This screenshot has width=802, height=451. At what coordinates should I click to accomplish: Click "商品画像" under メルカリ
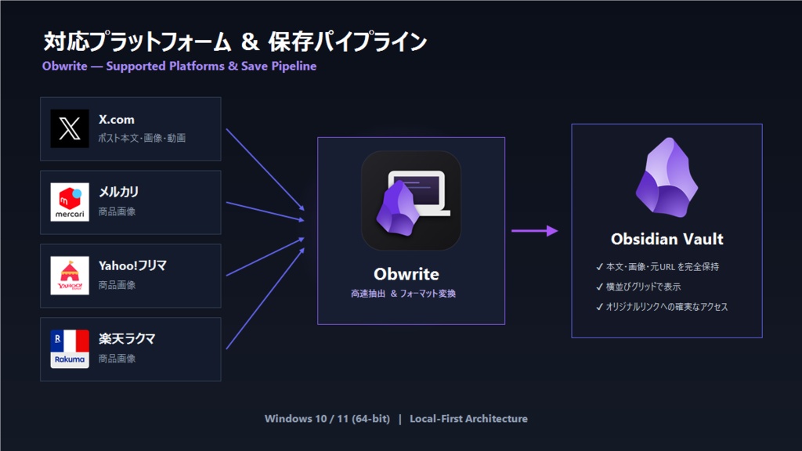coord(117,211)
